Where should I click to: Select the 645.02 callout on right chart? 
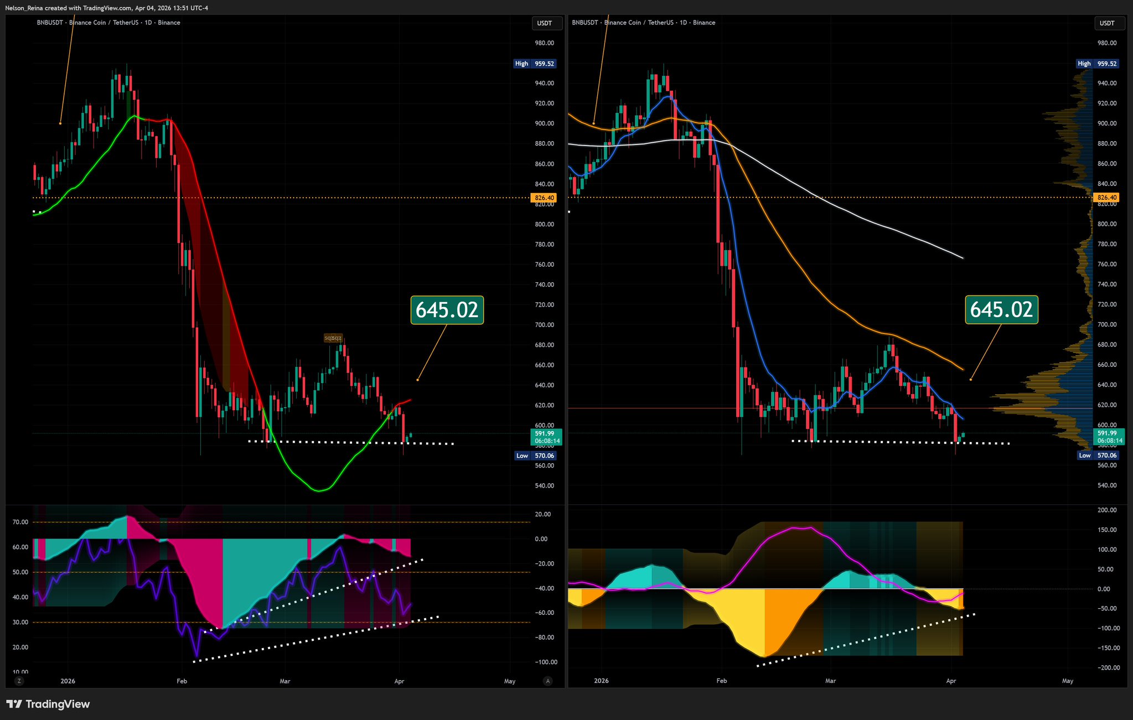point(1001,310)
